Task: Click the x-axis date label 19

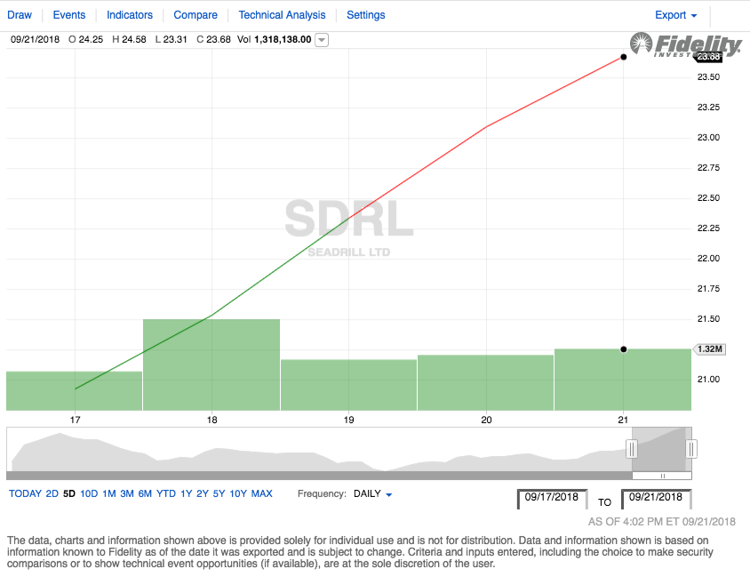Action: [348, 420]
